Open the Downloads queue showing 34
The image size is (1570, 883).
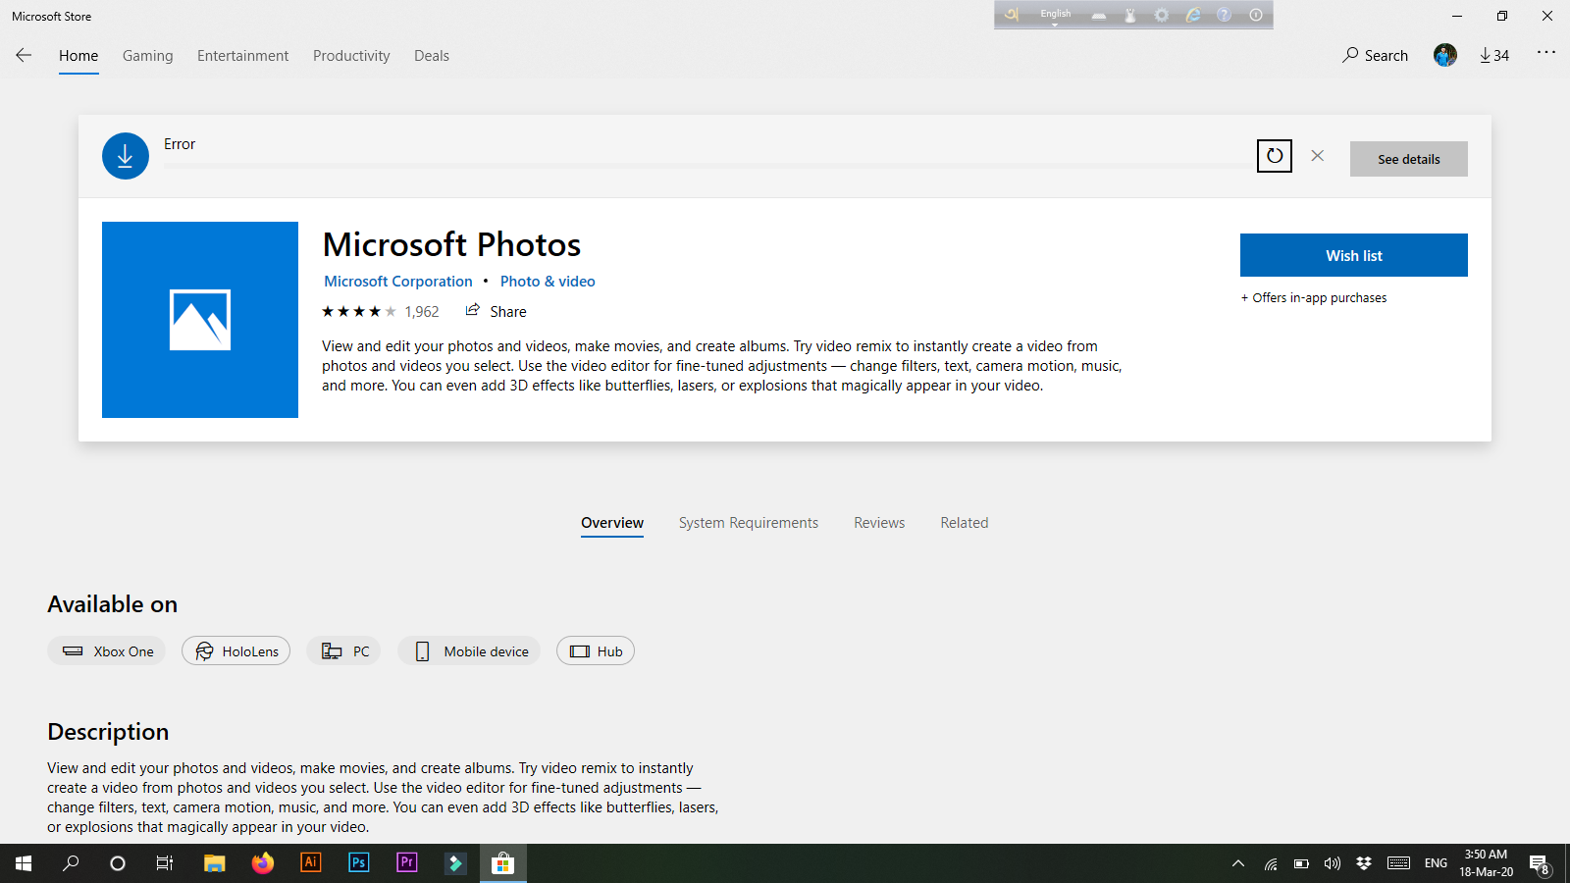coord(1494,55)
